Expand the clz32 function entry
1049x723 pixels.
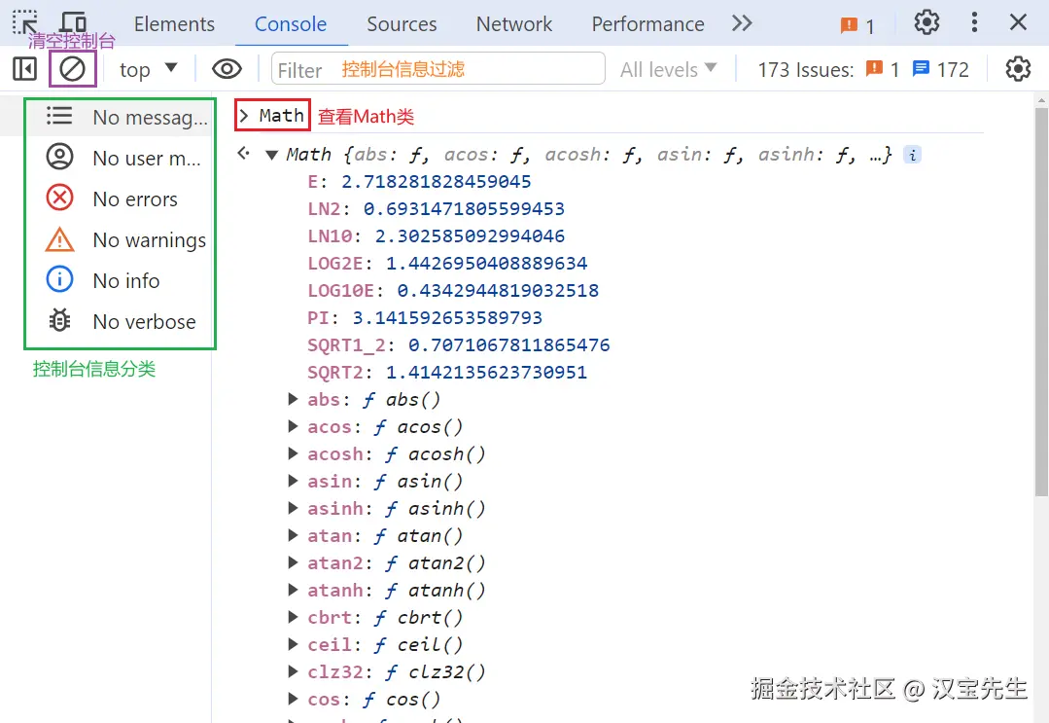click(293, 671)
